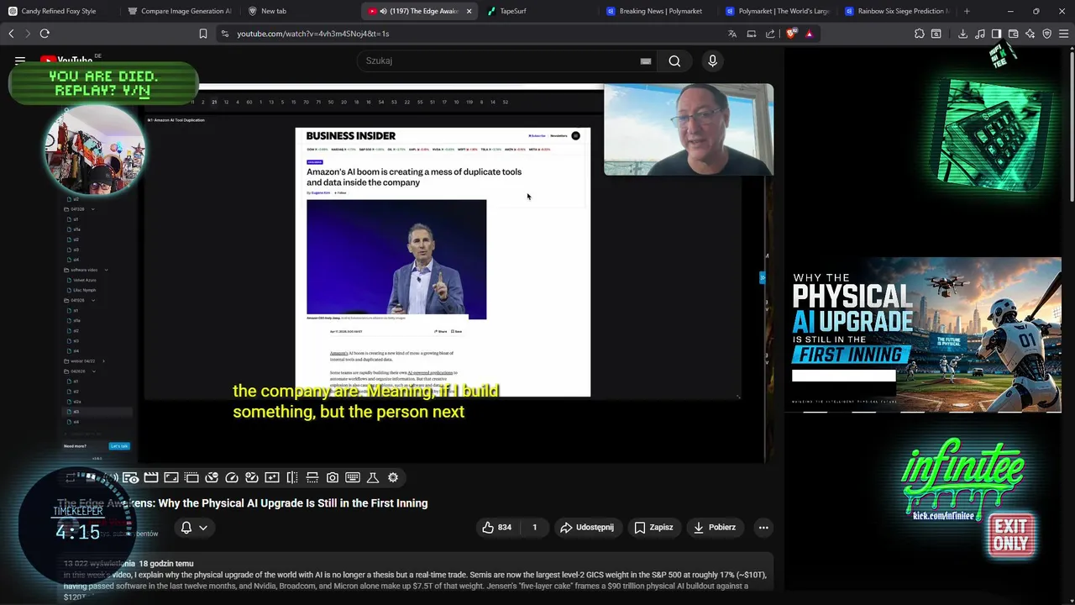The image size is (1075, 605).
Task: Open the on-screen keyboard in search box
Action: pos(645,60)
